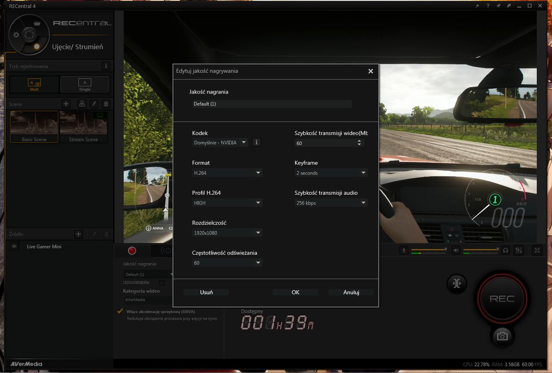Viewport: 552px width, 373px height.
Task: Open the codec info icon next to NVIDIA
Action: point(256,142)
